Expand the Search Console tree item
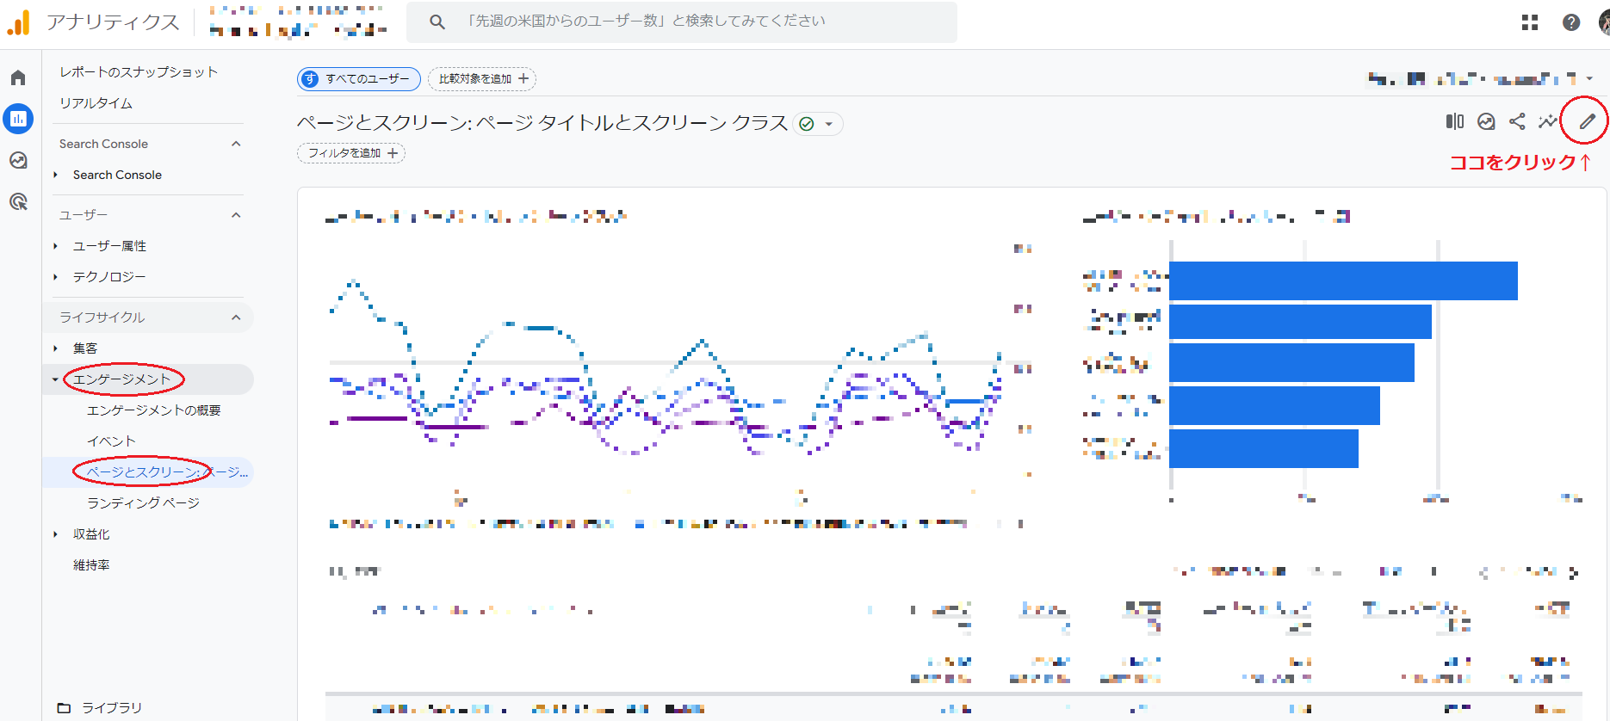The width and height of the screenshot is (1610, 721). coord(56,175)
